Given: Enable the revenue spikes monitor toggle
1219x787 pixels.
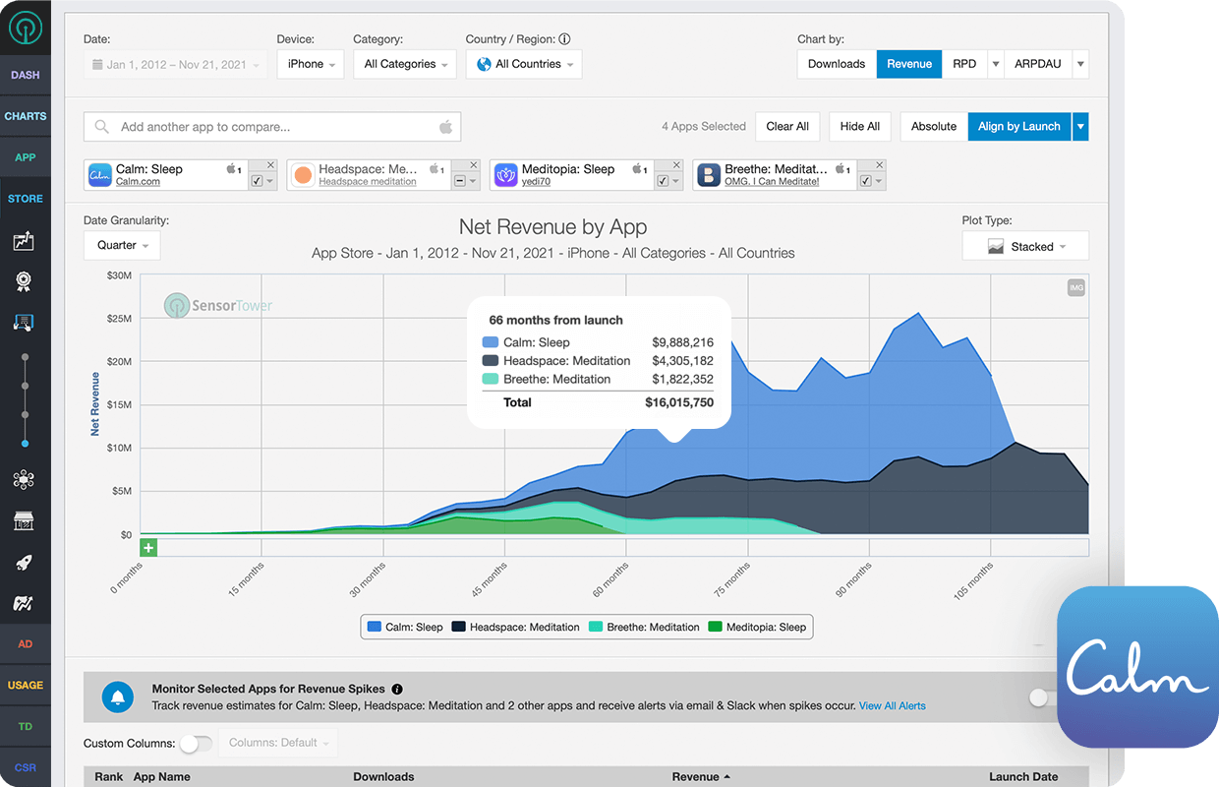Looking at the screenshot, I should (x=1042, y=697).
